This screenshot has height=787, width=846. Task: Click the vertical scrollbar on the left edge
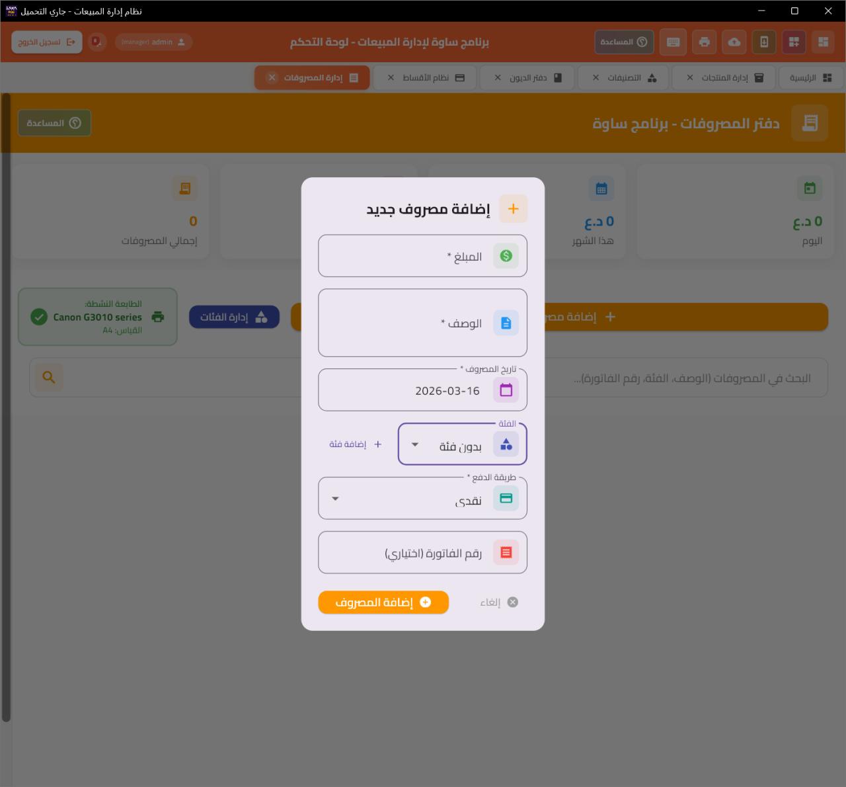(x=6, y=407)
